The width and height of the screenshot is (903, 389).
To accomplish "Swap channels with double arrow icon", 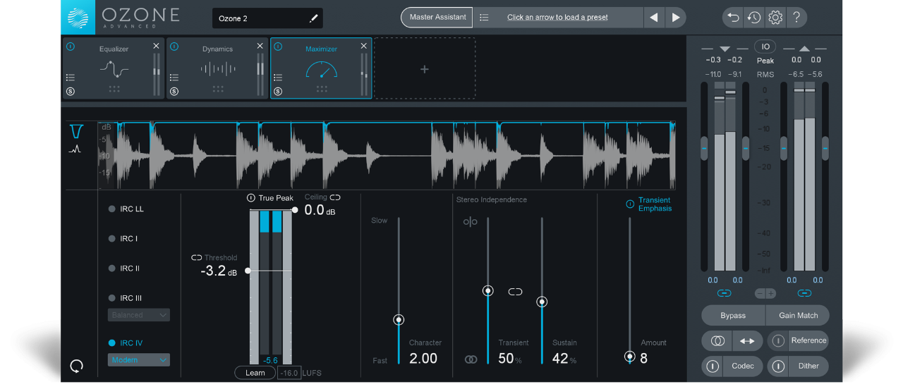I will (746, 341).
